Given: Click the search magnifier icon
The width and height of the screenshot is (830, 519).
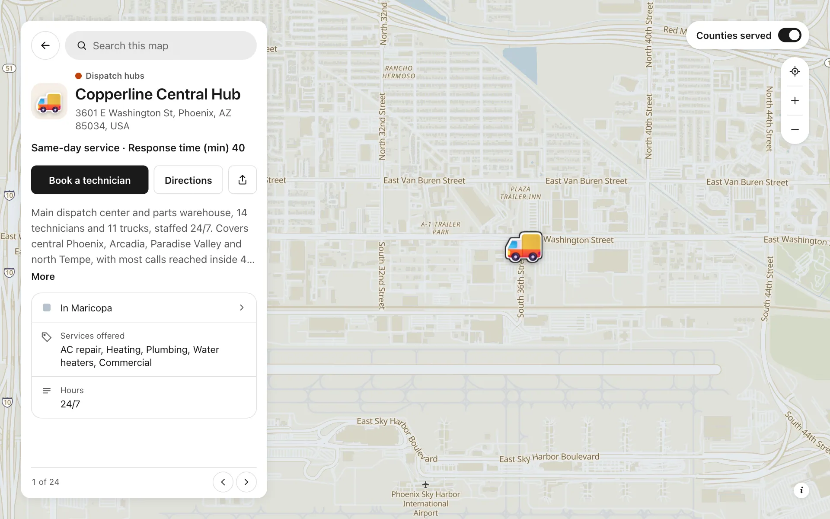Looking at the screenshot, I should 82,46.
